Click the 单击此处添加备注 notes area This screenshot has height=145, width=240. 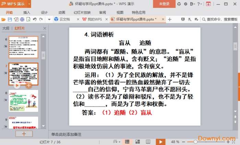[66, 134]
